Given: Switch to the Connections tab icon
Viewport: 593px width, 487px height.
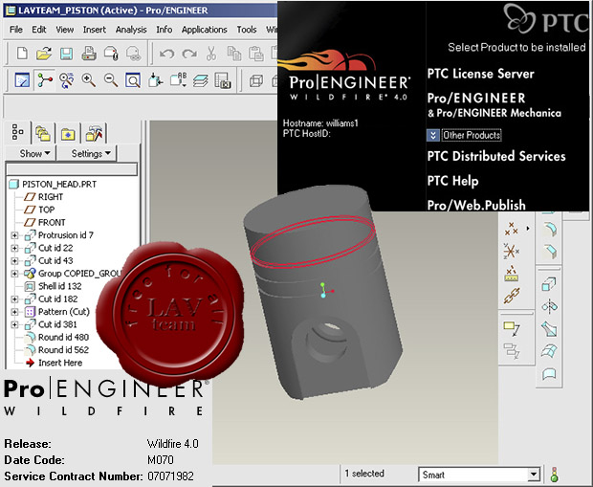Looking at the screenshot, I should pos(94,134).
